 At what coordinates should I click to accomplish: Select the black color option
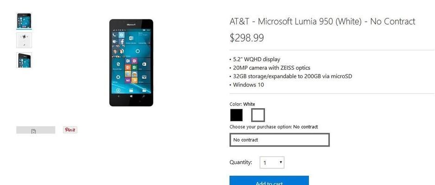(x=236, y=115)
